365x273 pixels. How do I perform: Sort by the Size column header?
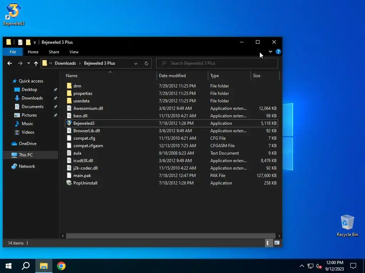coord(257,76)
